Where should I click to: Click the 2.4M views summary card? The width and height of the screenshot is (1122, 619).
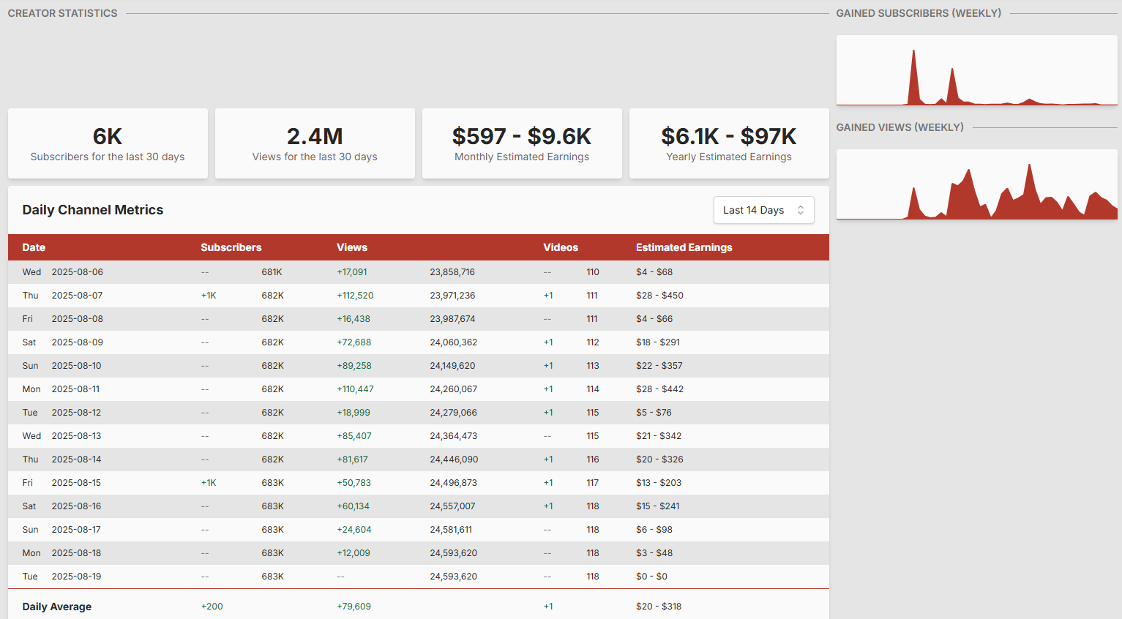tap(315, 143)
